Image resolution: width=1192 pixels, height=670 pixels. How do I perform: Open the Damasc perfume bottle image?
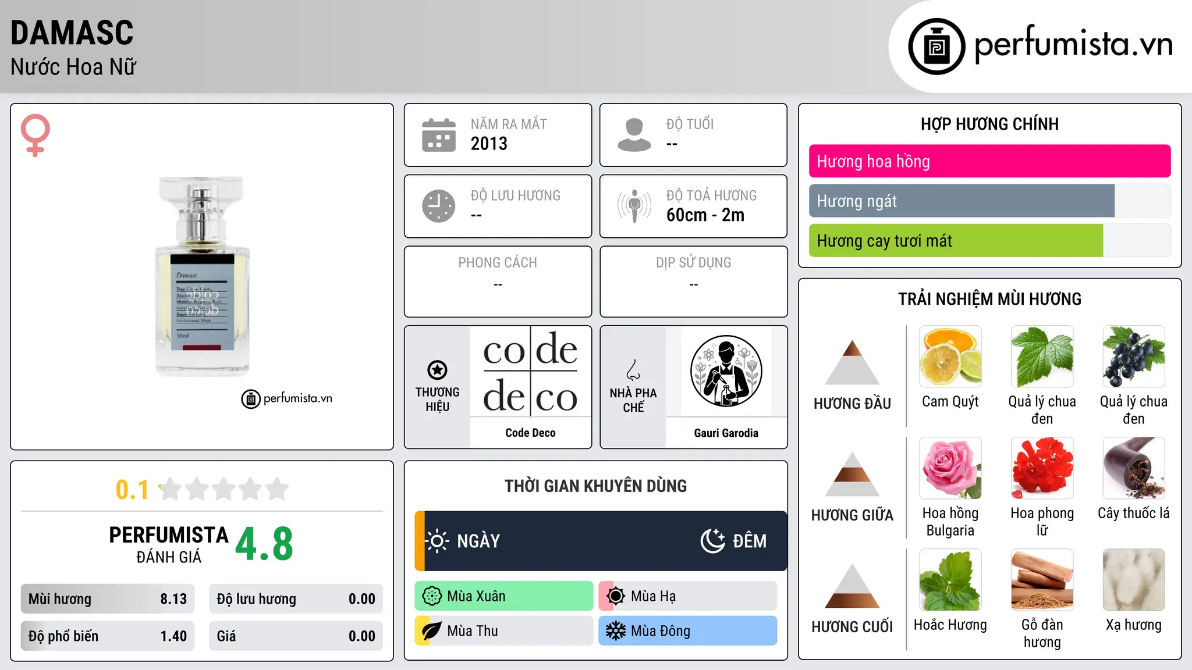click(202, 276)
